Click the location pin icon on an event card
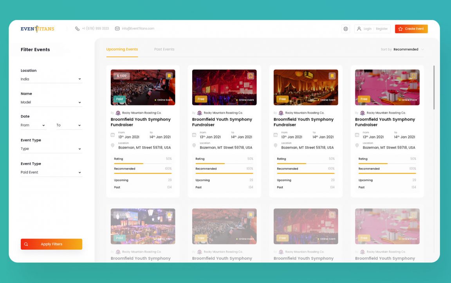This screenshot has width=451, height=283. [x=113, y=145]
